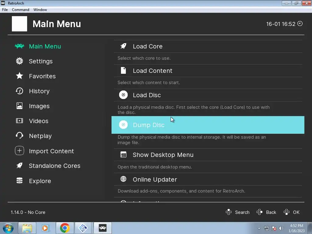Click the Load Disc disc icon
Viewport: 312px width, 234px height.
coord(123,95)
